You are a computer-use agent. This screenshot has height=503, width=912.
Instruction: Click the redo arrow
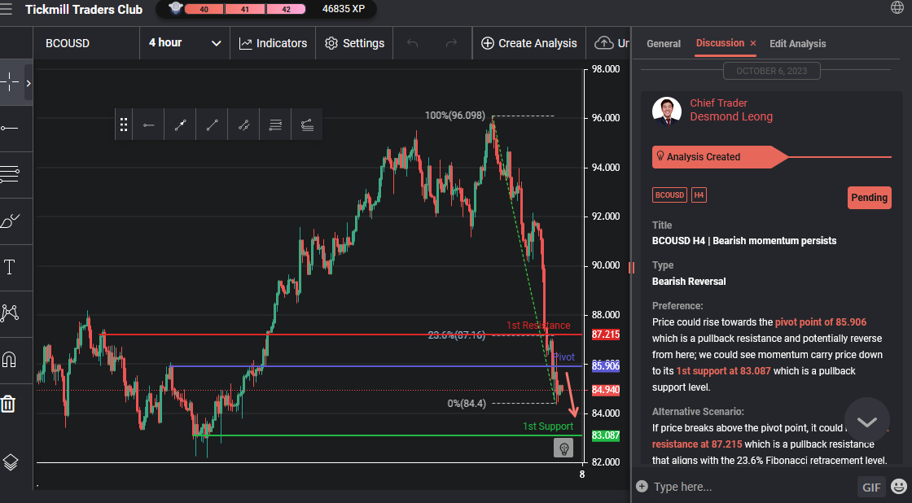[x=451, y=43]
